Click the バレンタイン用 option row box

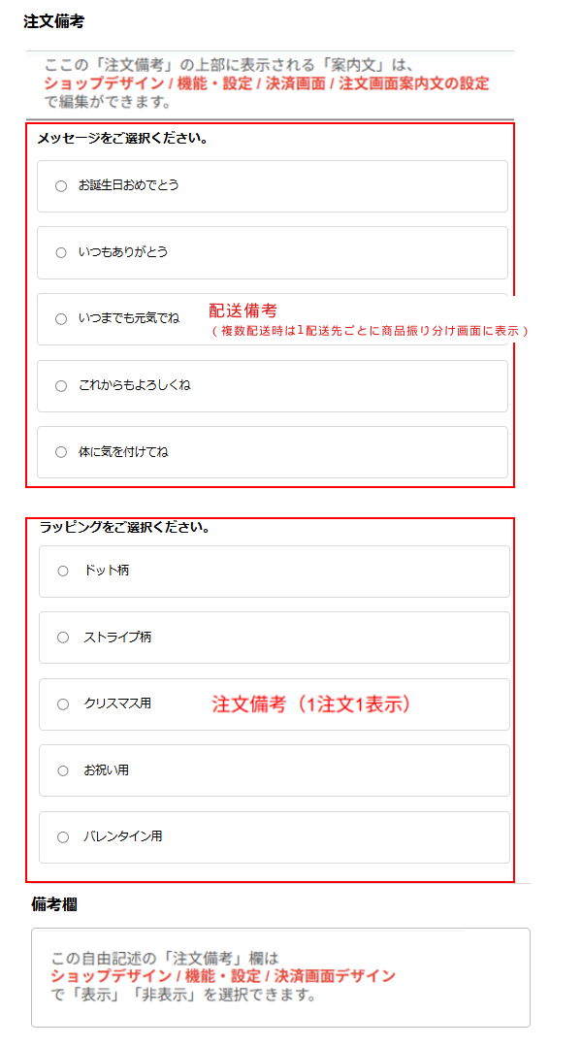[275, 836]
